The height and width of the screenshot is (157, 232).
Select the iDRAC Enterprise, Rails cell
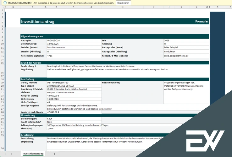(x=74, y=89)
